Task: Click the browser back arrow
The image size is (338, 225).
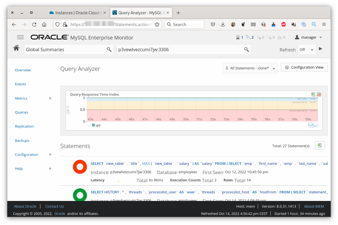Action: click(14, 24)
